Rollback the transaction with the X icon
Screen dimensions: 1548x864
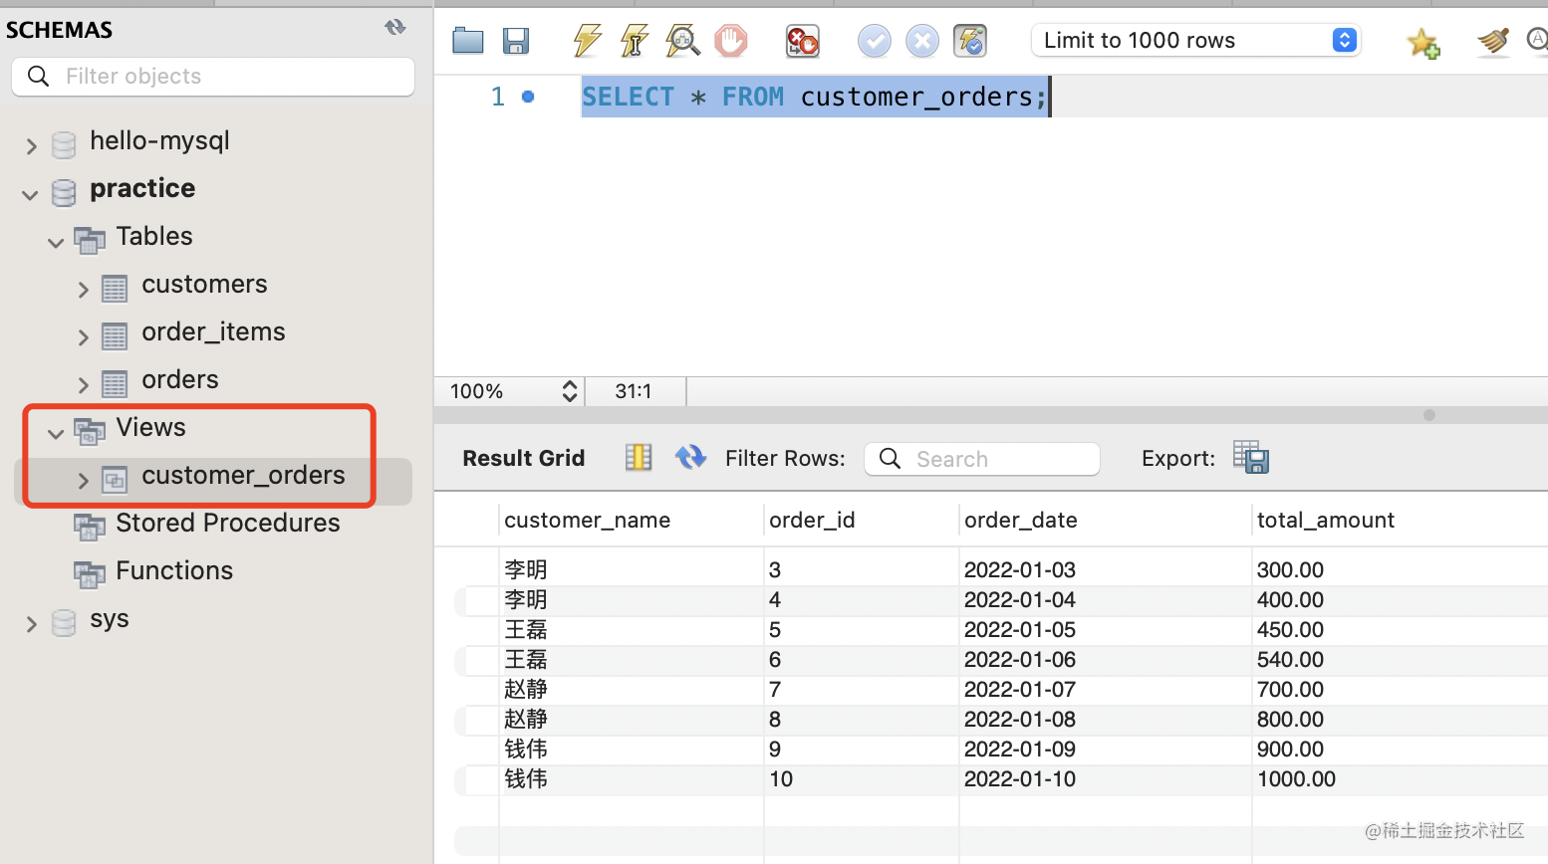coord(921,41)
